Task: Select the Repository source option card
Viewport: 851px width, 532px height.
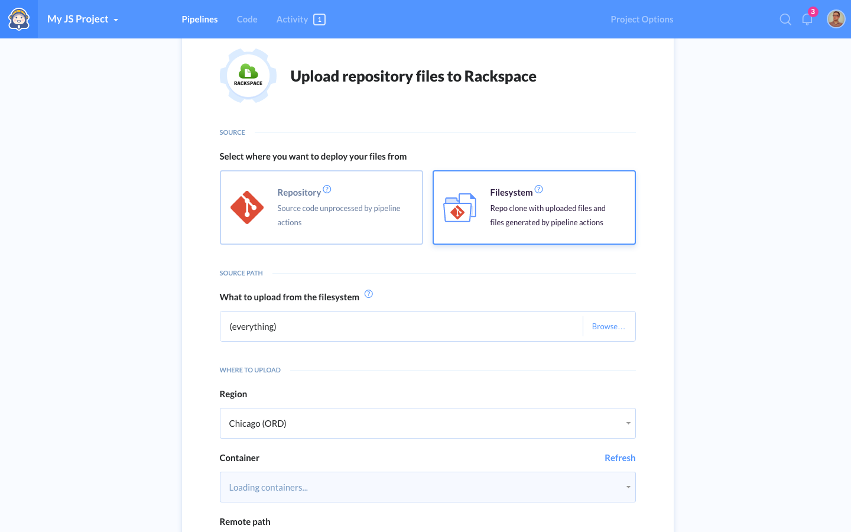Action: point(321,207)
